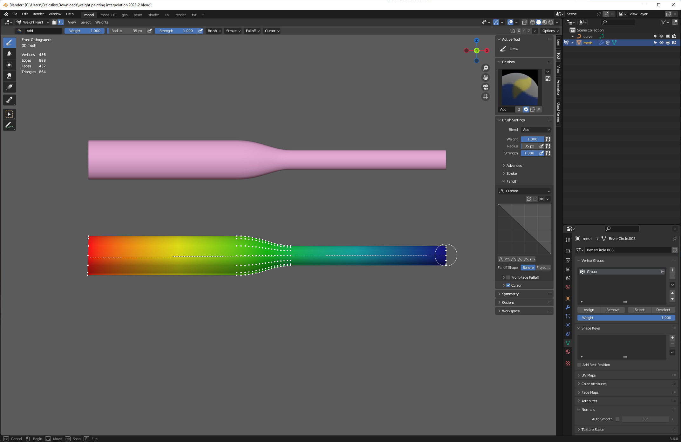
Task: Click new collection icon in outliner
Action: tap(675, 22)
